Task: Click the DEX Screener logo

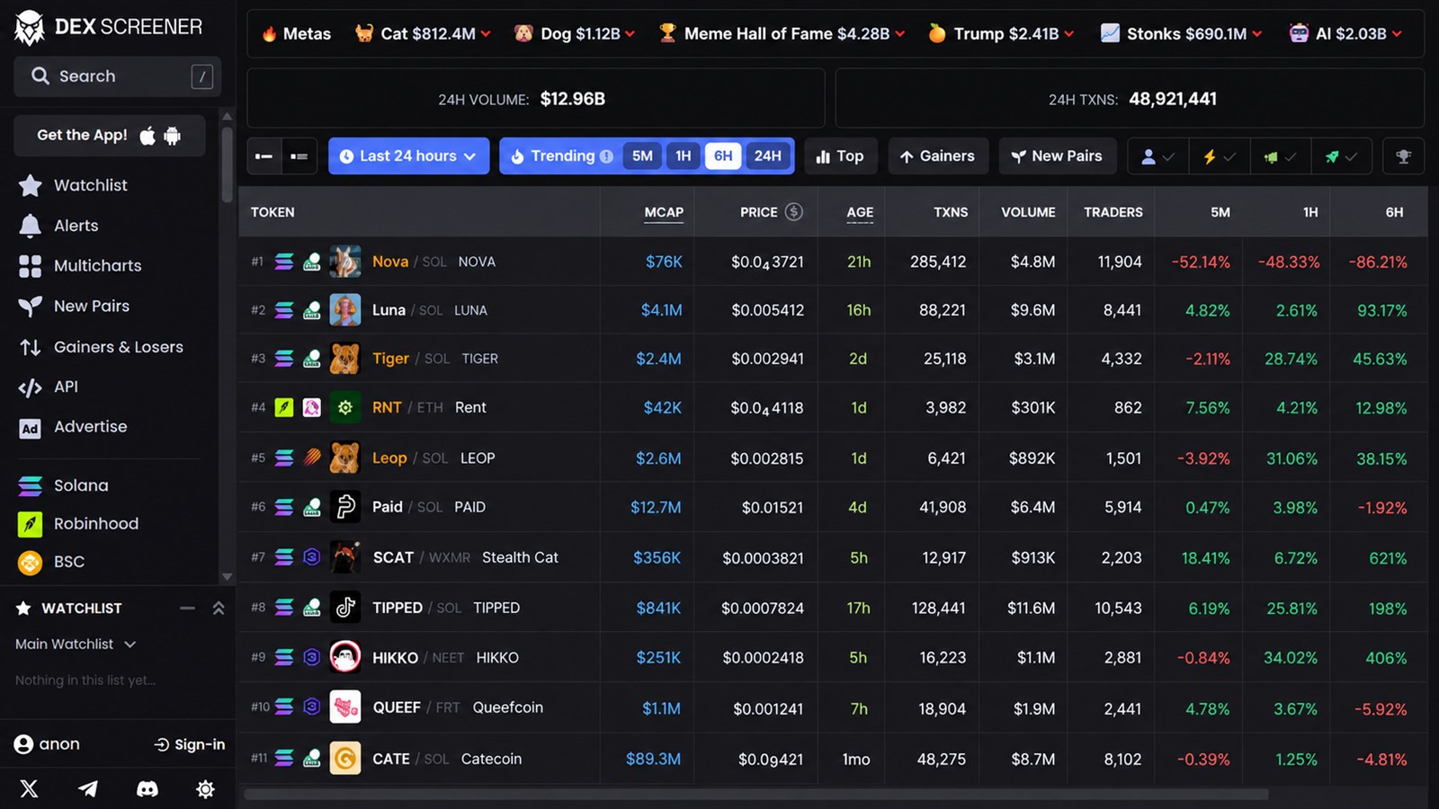Action: tap(108, 28)
